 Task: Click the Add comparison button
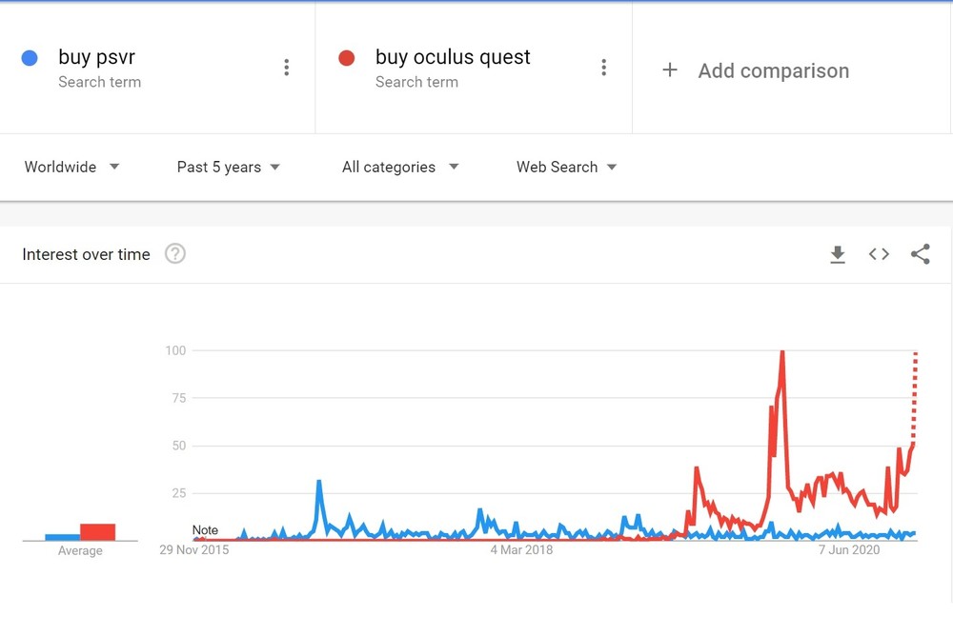click(772, 70)
